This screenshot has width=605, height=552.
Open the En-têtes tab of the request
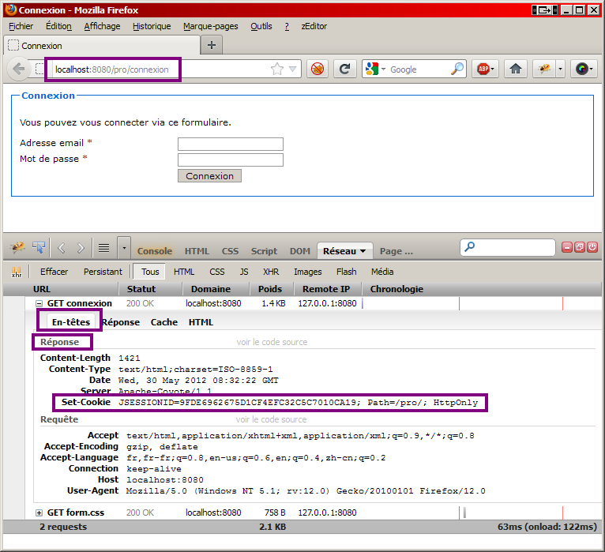coord(71,322)
